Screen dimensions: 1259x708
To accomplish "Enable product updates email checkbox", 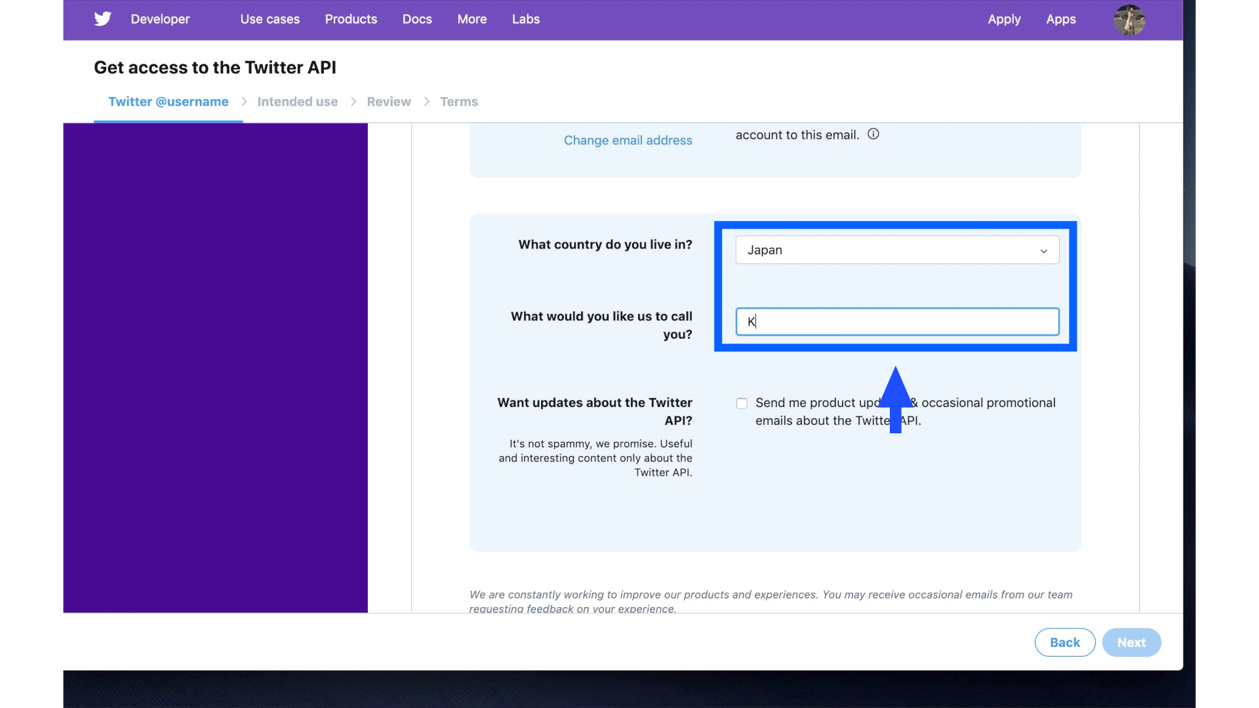I will pos(742,403).
